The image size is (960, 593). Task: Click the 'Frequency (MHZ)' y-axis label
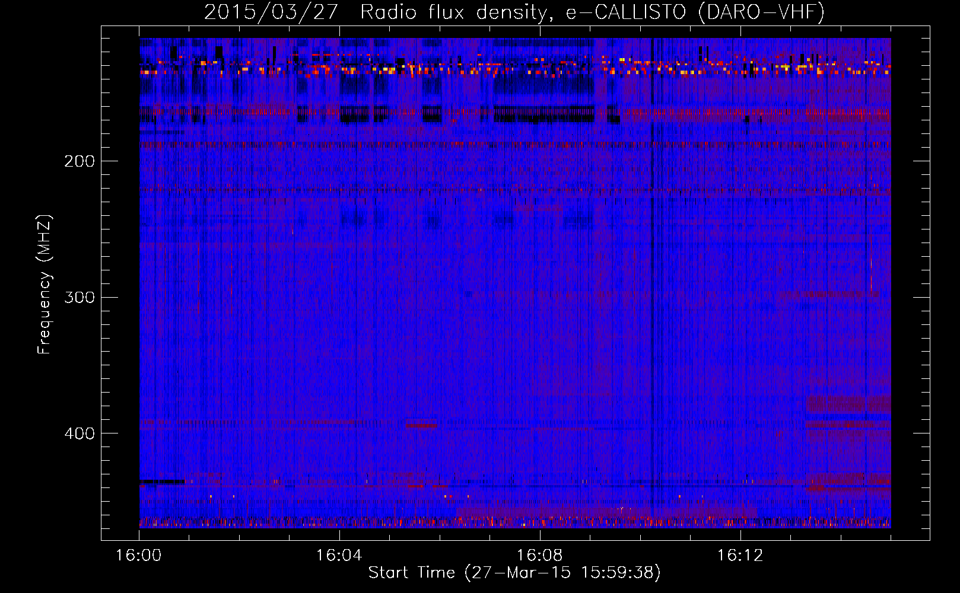coord(44,285)
